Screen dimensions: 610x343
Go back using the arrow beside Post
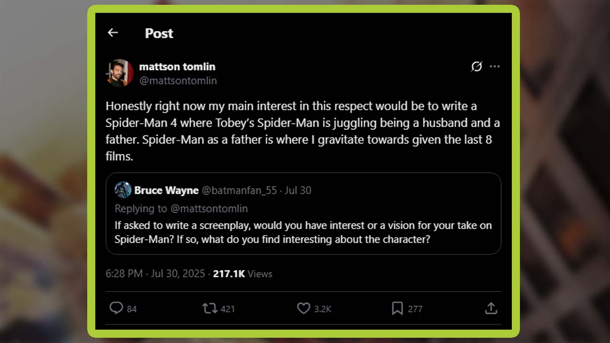(x=112, y=32)
